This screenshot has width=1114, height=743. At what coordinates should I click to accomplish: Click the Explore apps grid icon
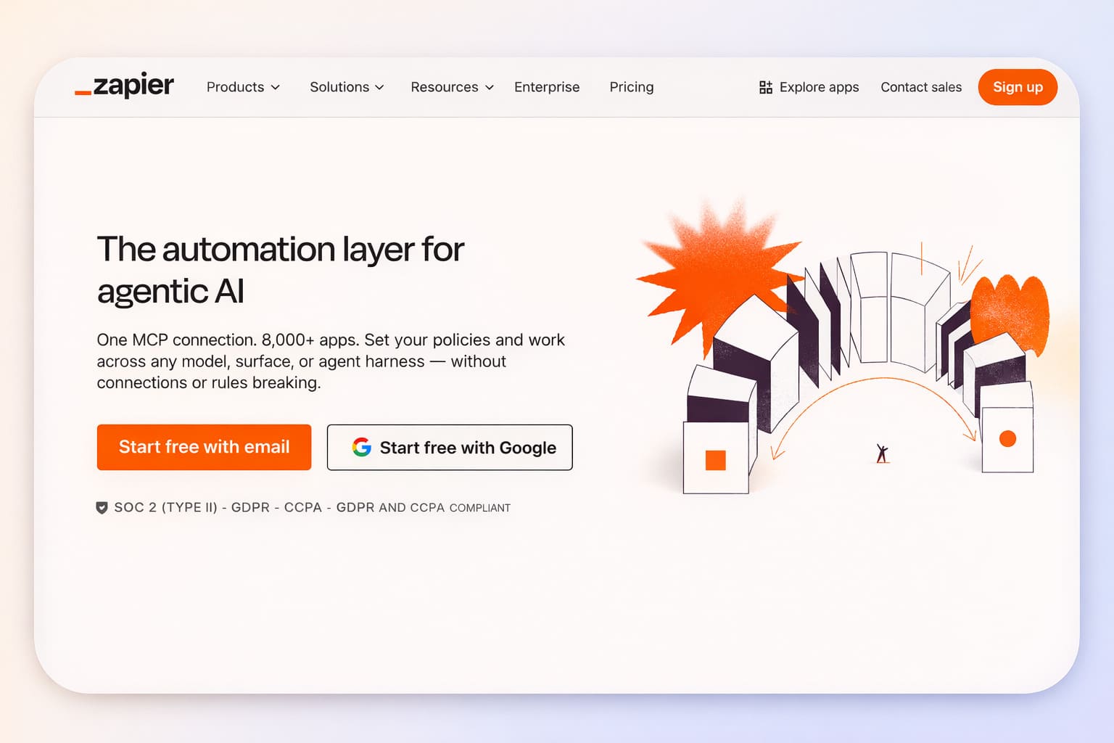[x=765, y=87]
